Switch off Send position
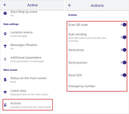This screenshot has height=114, width=129. tap(123, 62)
